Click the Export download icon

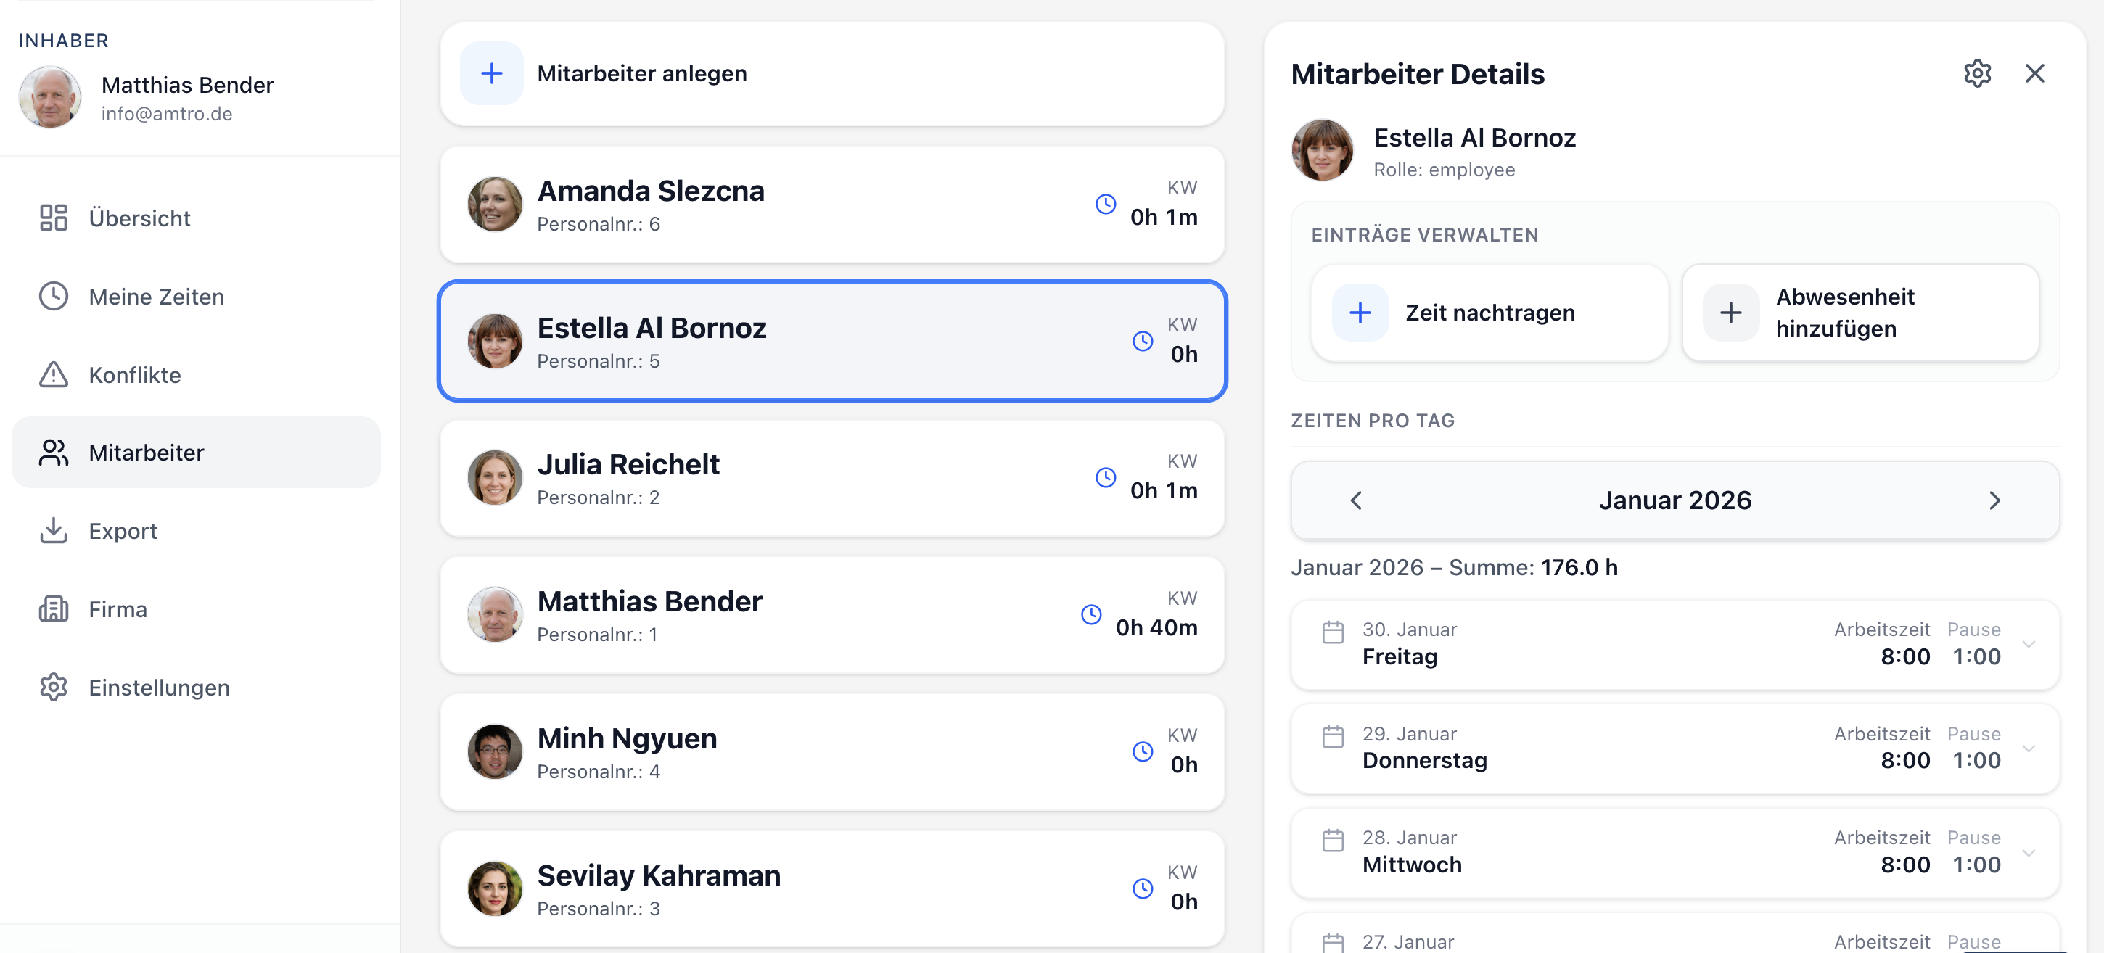click(54, 531)
